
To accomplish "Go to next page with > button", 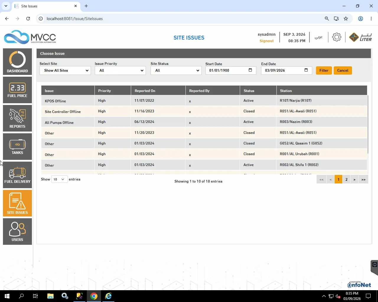I will click(x=354, y=179).
